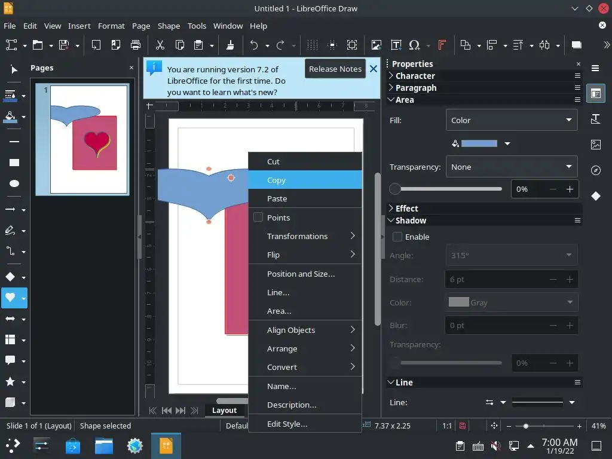Undo last action with toolbar arrow
The width and height of the screenshot is (612, 459).
click(x=253, y=45)
